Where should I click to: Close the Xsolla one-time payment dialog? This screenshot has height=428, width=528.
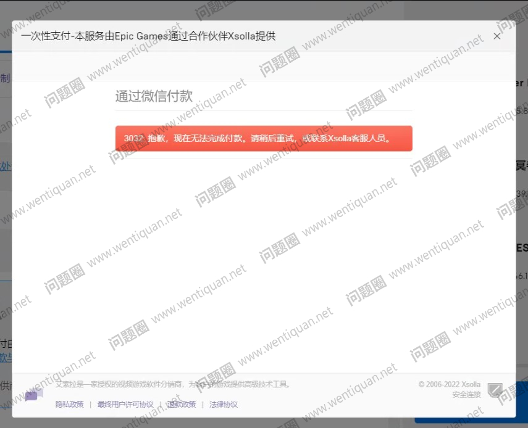pos(497,36)
